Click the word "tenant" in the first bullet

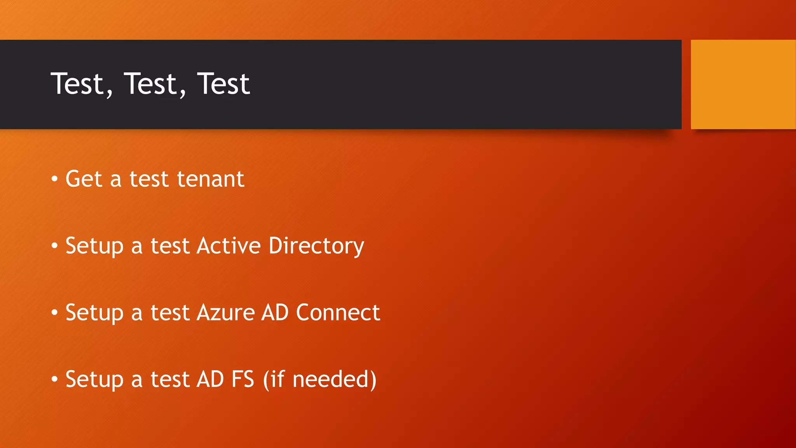(x=210, y=179)
